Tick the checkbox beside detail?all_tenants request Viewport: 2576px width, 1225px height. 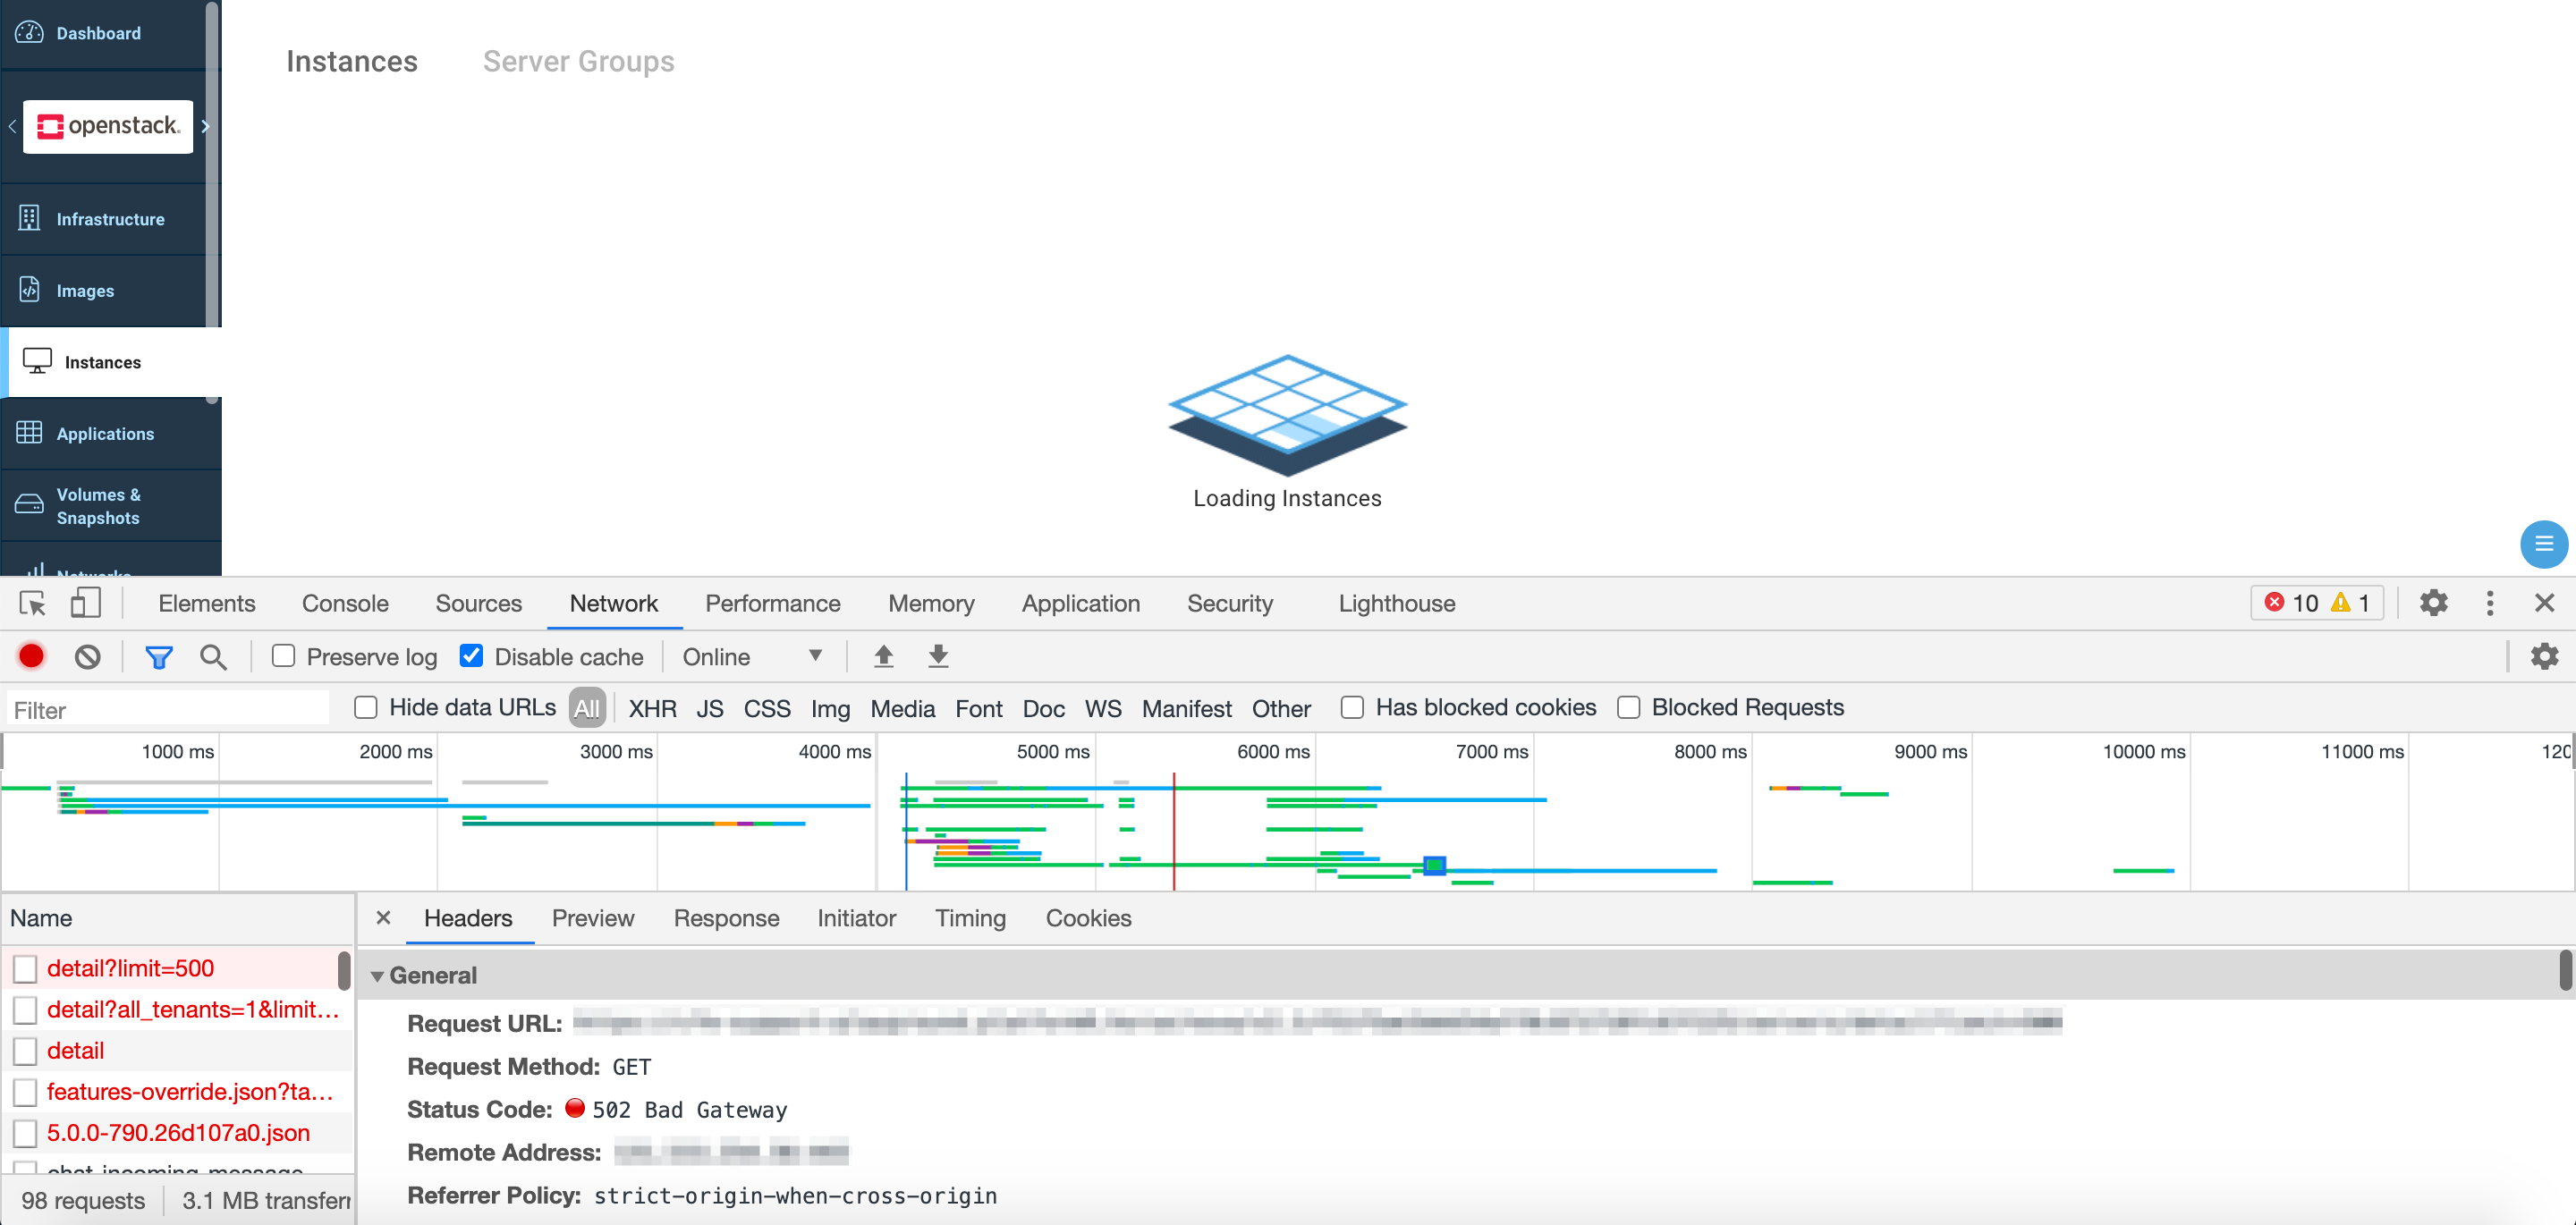(x=25, y=1010)
